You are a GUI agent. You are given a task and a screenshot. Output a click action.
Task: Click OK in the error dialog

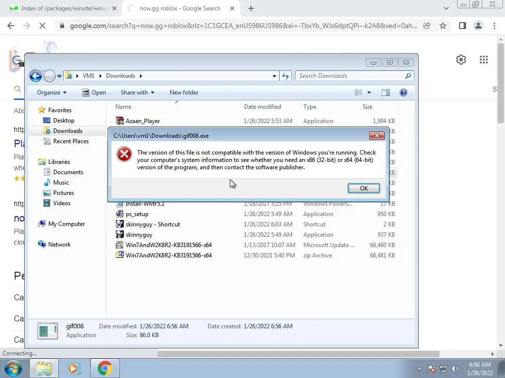click(363, 189)
